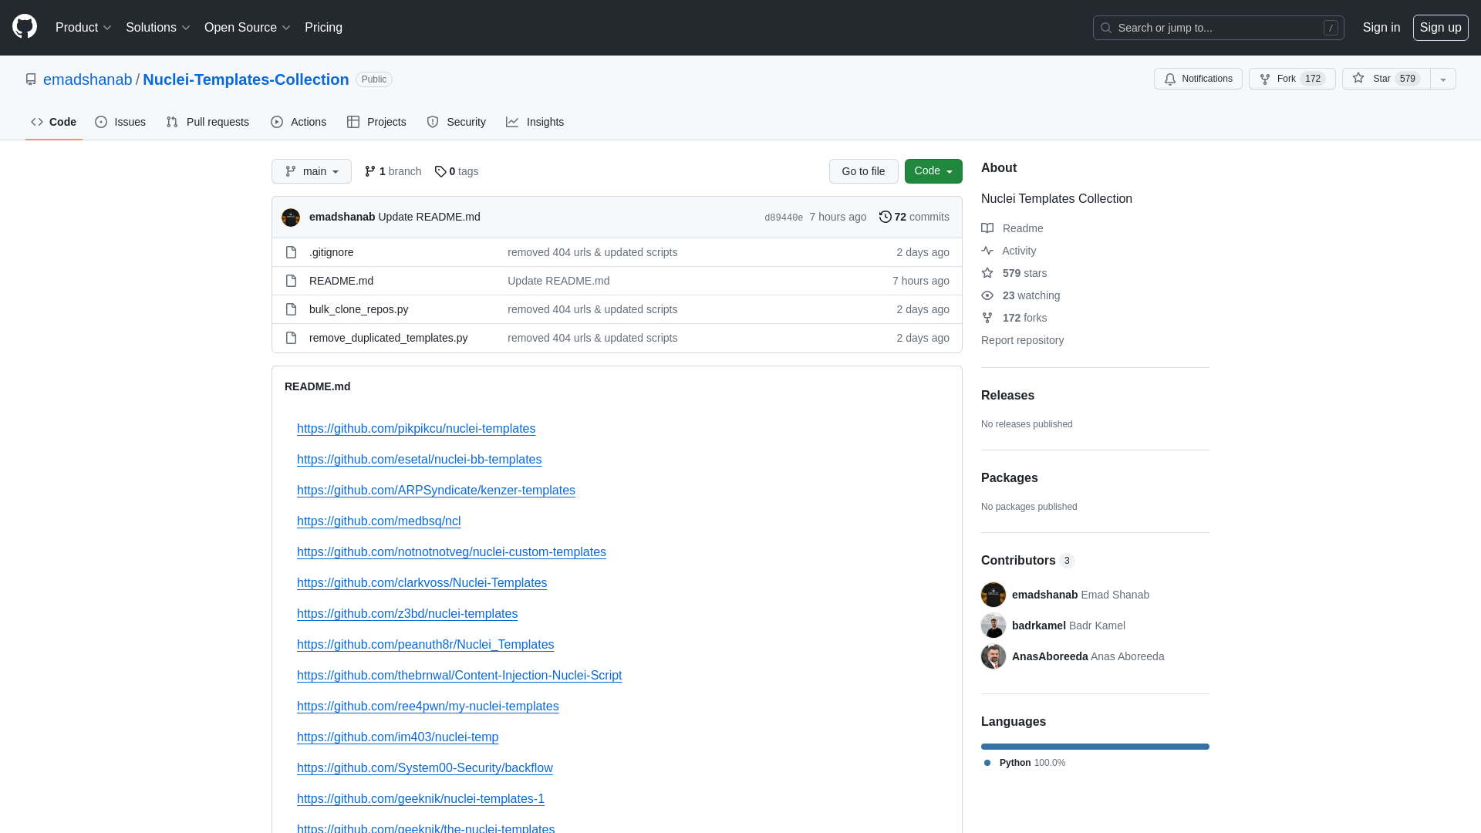Open the remove_duplicated_templates.py file name
The image size is (1481, 833).
[x=389, y=338]
